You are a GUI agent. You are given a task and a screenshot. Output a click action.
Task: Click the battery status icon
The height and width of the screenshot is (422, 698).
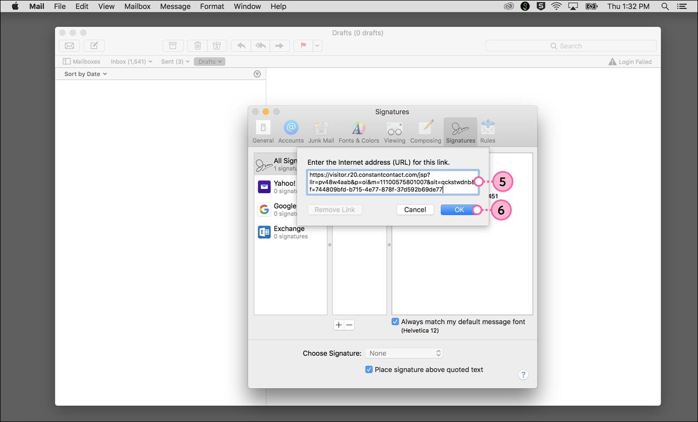tap(591, 6)
